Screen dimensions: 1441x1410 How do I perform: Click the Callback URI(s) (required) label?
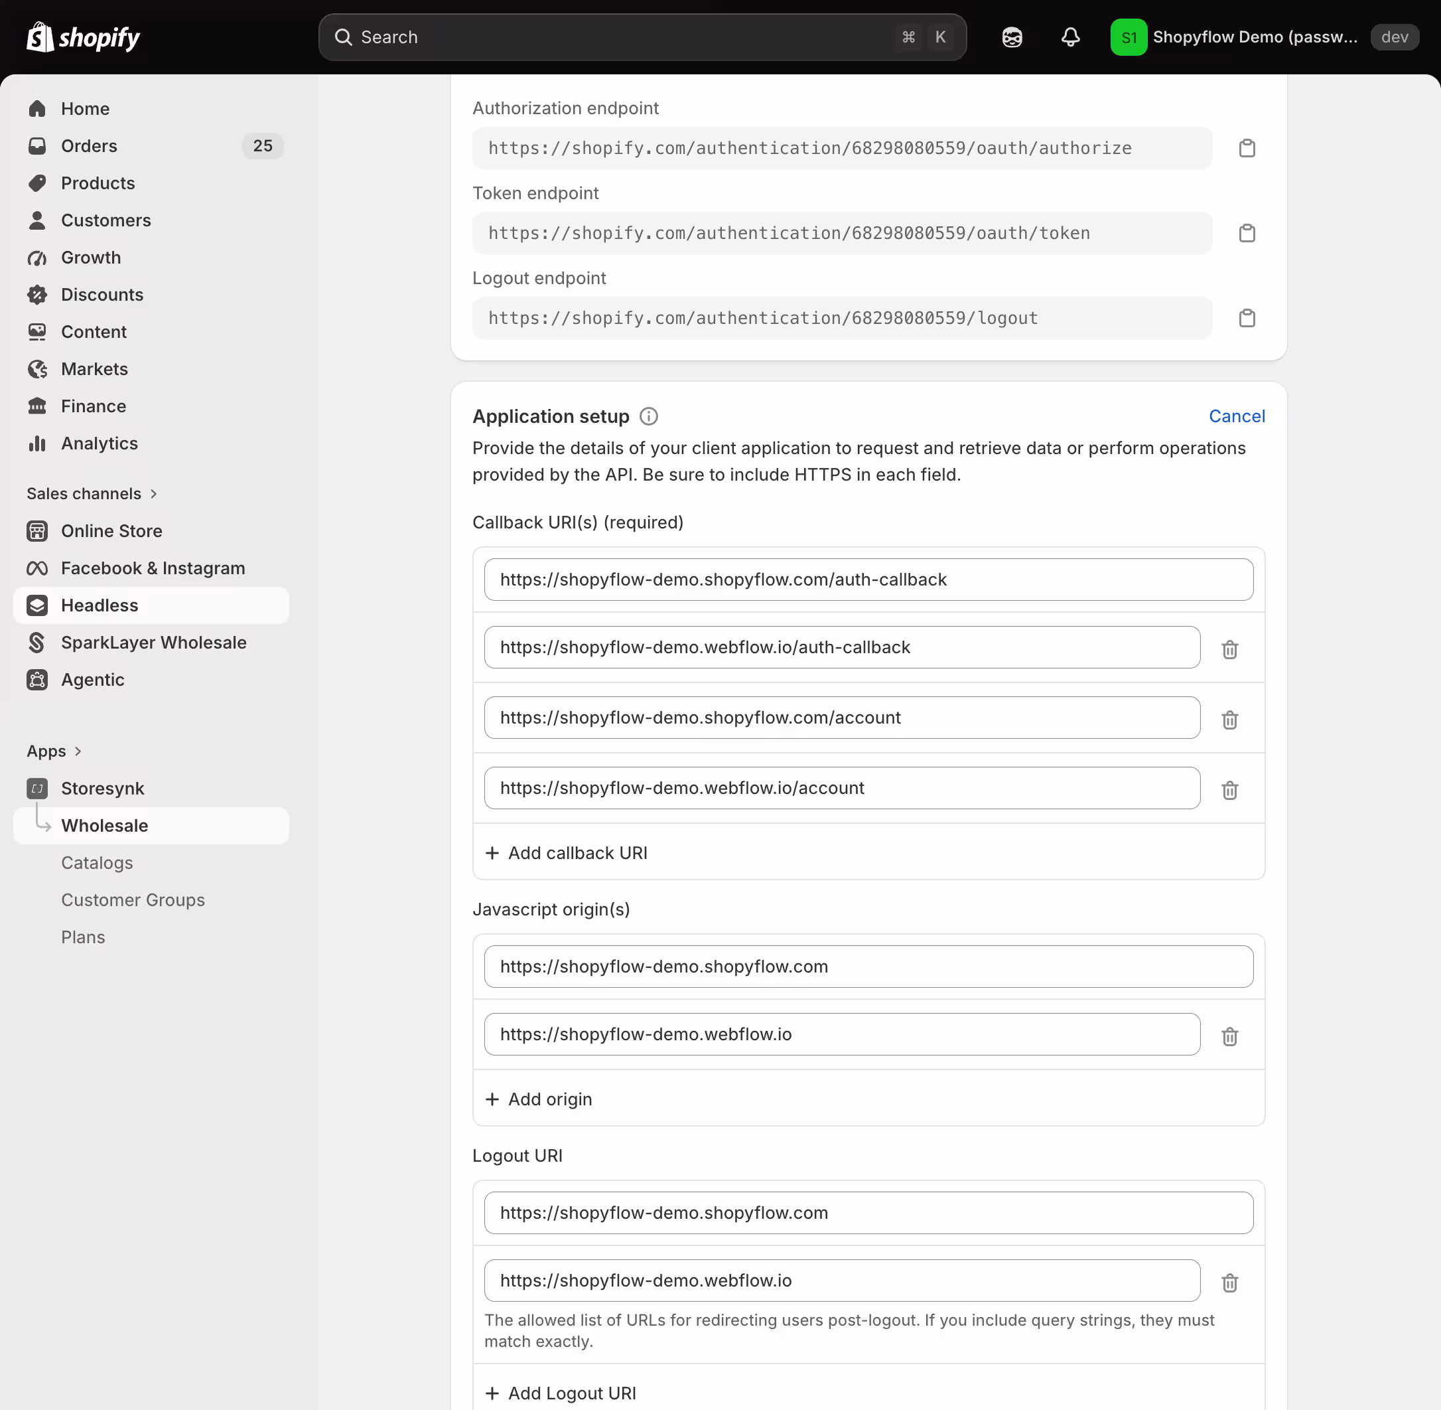point(578,523)
